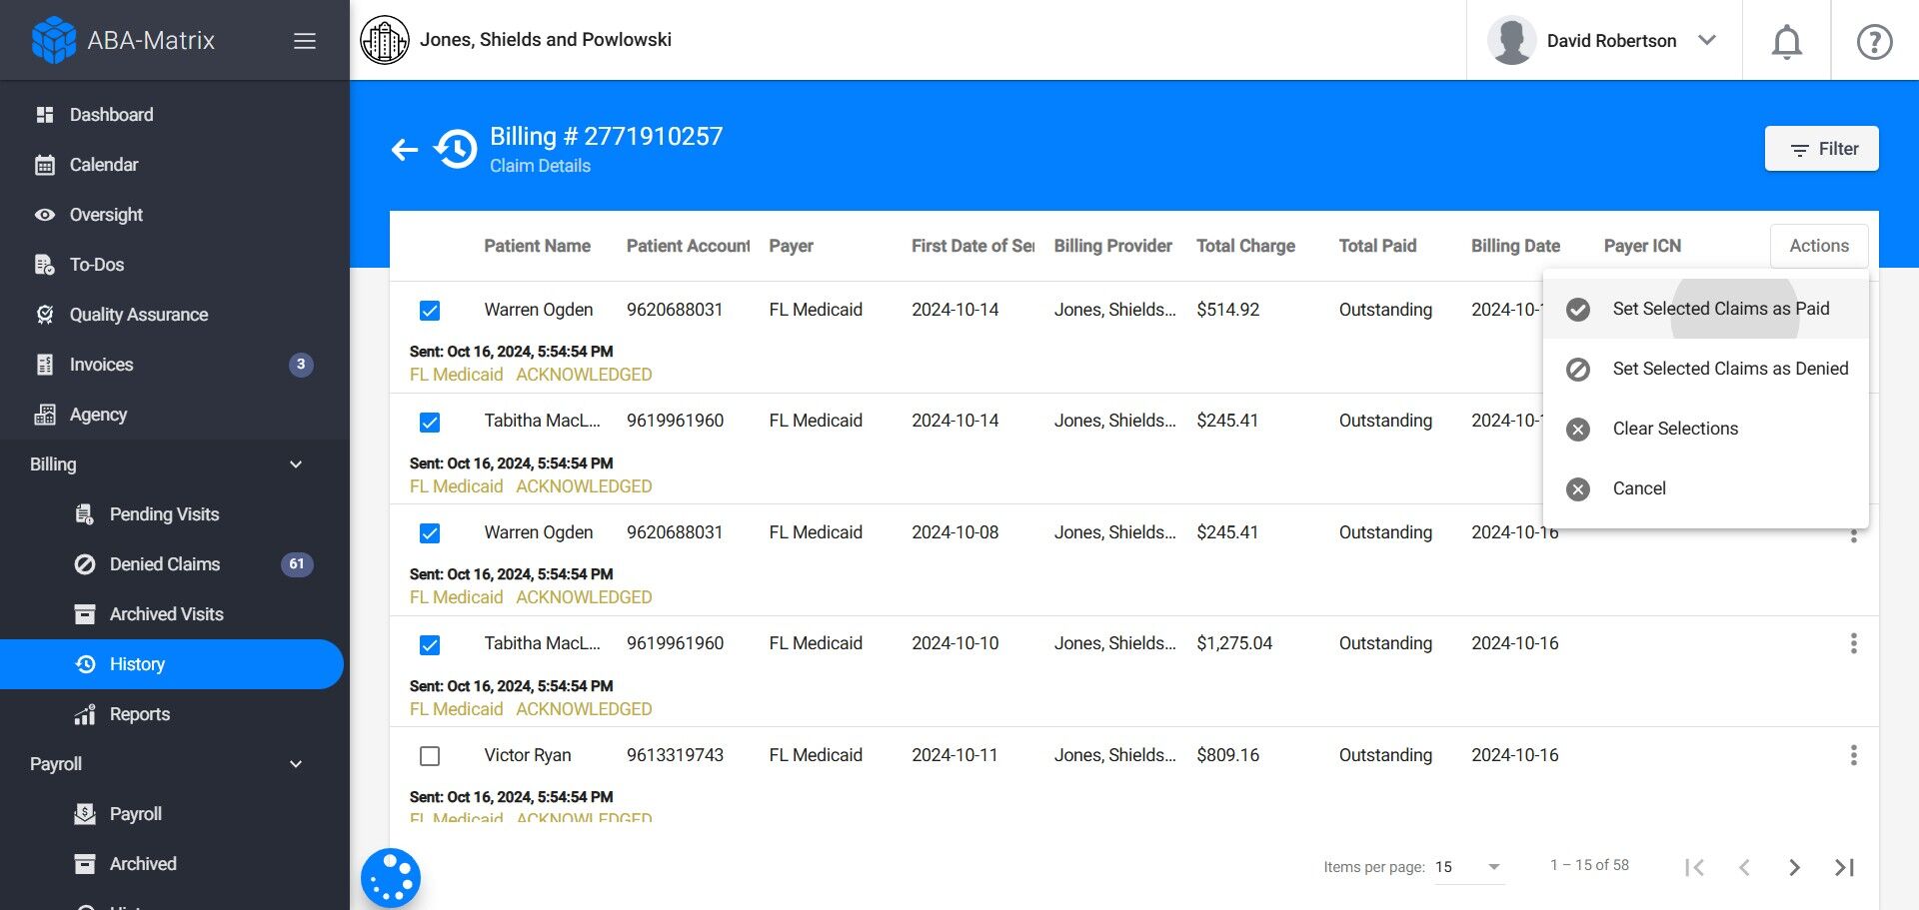Click the back arrow beside Billing number

404,150
